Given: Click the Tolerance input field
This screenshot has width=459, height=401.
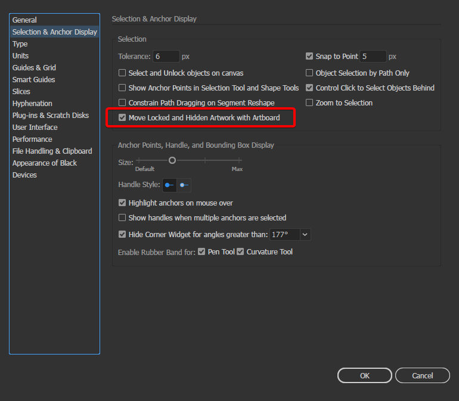Looking at the screenshot, I should (x=166, y=56).
